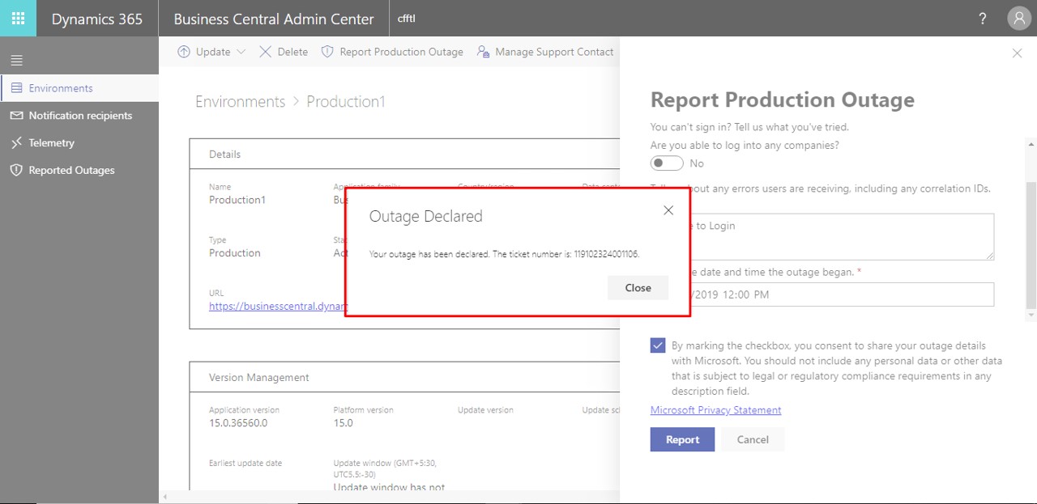Open the Dynamics 365 app launcher waffle
This screenshot has width=1037, height=504.
tap(18, 19)
